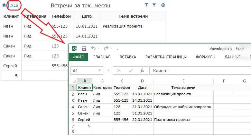Select Excel cell with Сергей
The height and width of the screenshot is (135, 251).
85,120
